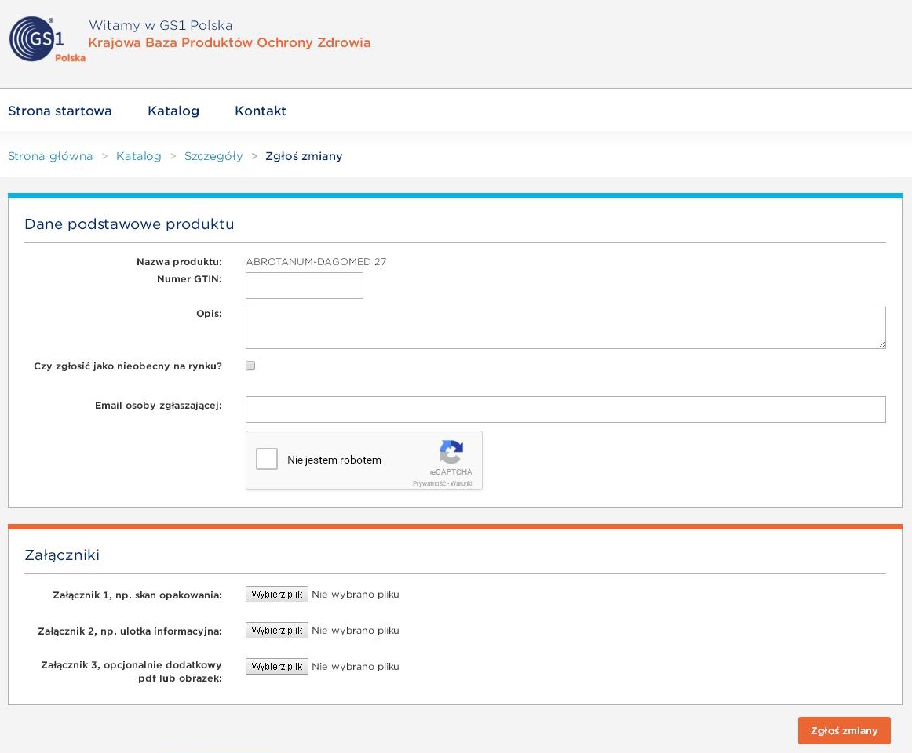Open the Kontakt menu item
Image resolution: width=912 pixels, height=753 pixels.
[260, 111]
